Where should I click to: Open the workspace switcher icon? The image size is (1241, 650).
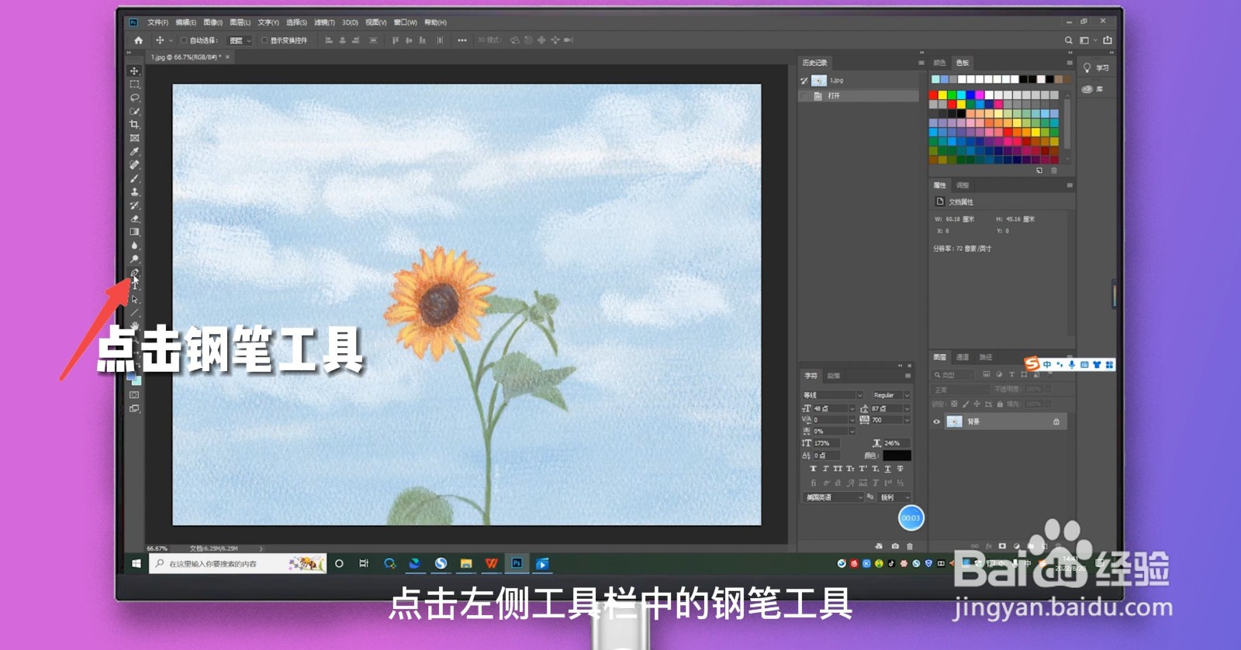click(1084, 40)
